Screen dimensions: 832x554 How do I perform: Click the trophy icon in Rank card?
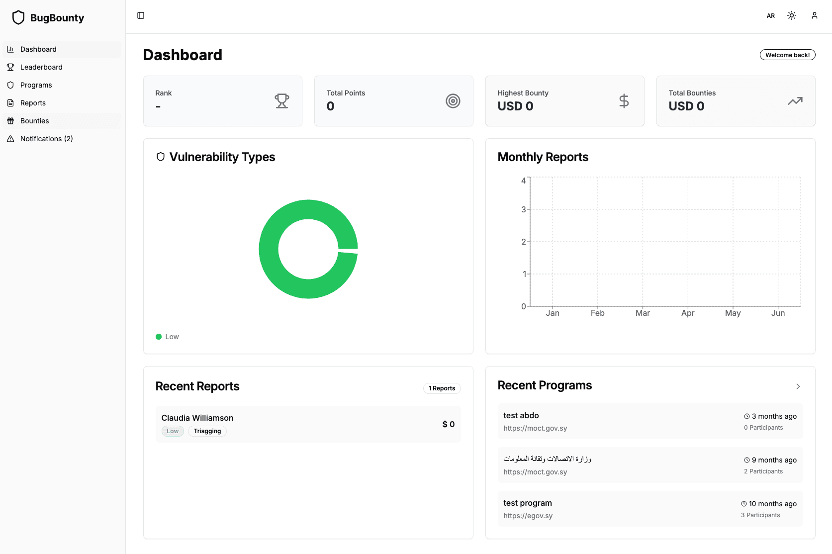pos(282,101)
